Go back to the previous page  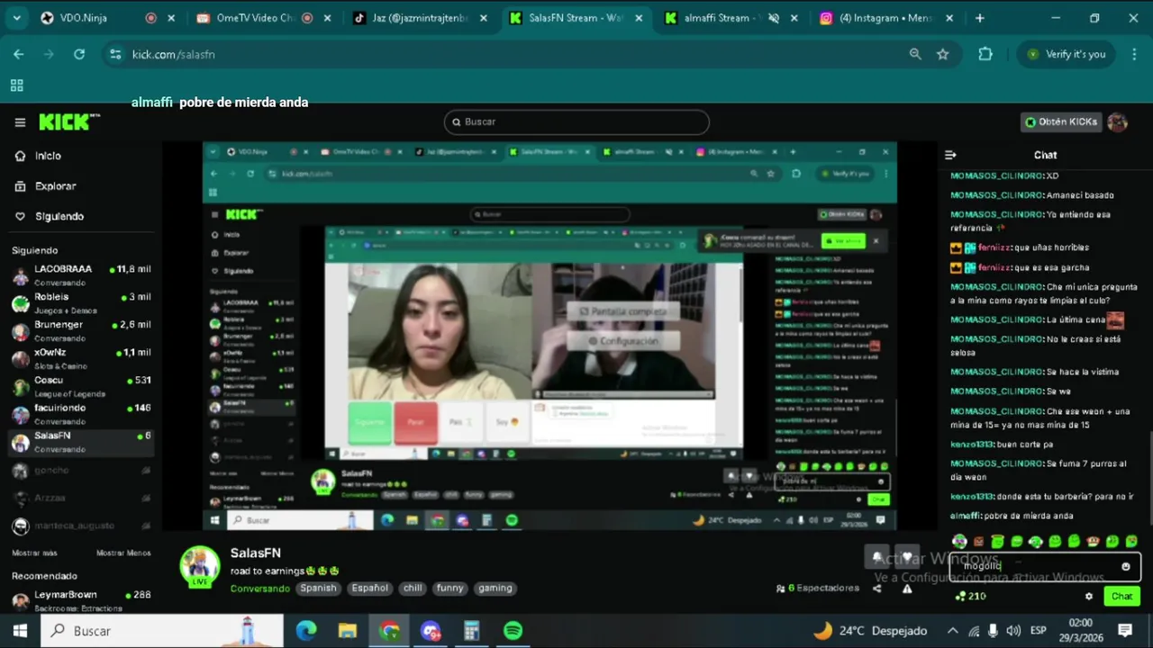point(19,54)
